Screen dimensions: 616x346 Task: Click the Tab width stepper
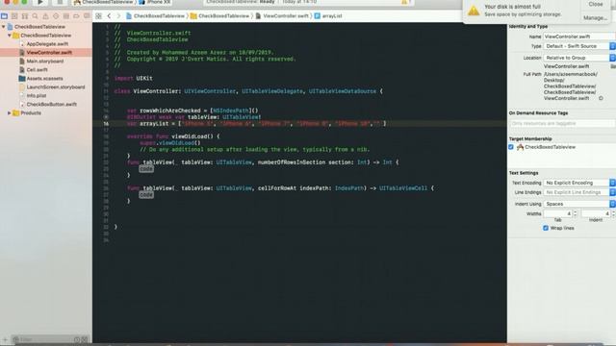click(576, 213)
